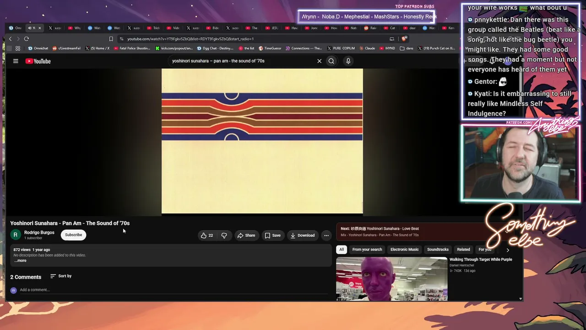Select the From your search chip
This screenshot has width=586, height=330.
click(367, 249)
